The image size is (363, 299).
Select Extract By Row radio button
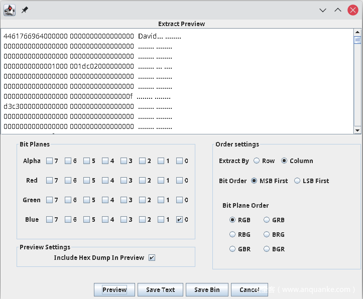point(257,161)
